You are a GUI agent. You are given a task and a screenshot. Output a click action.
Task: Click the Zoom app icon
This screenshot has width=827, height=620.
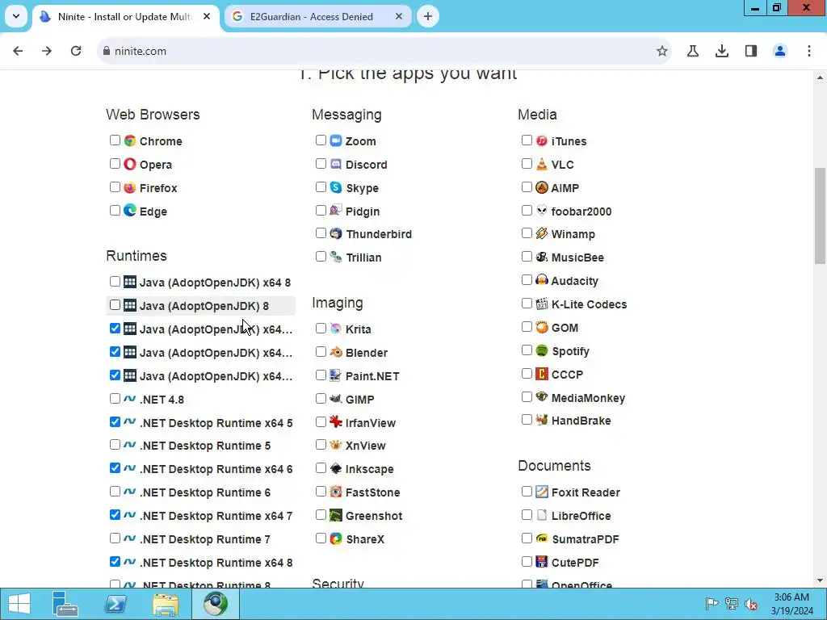336,140
